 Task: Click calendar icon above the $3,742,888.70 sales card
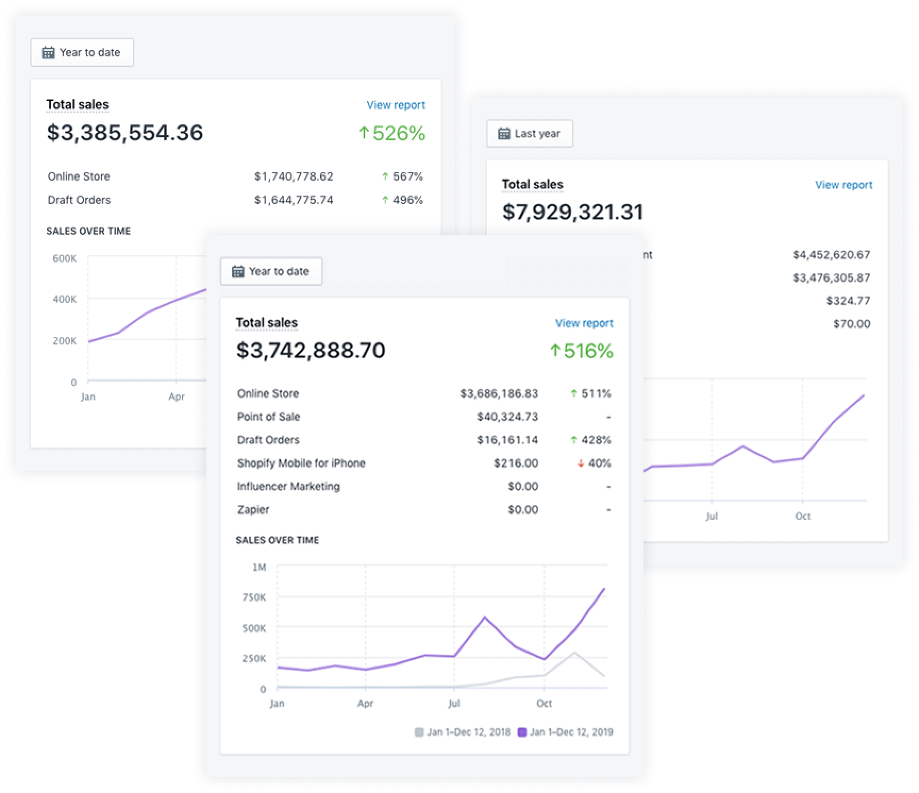[x=238, y=272]
